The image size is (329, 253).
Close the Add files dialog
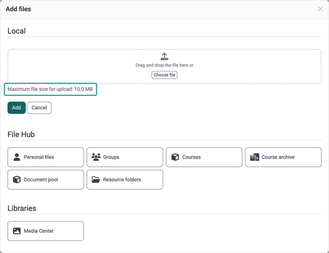[320, 9]
